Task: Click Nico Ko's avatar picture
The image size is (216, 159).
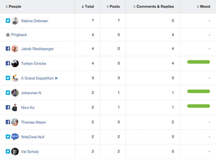Action: coord(15,107)
